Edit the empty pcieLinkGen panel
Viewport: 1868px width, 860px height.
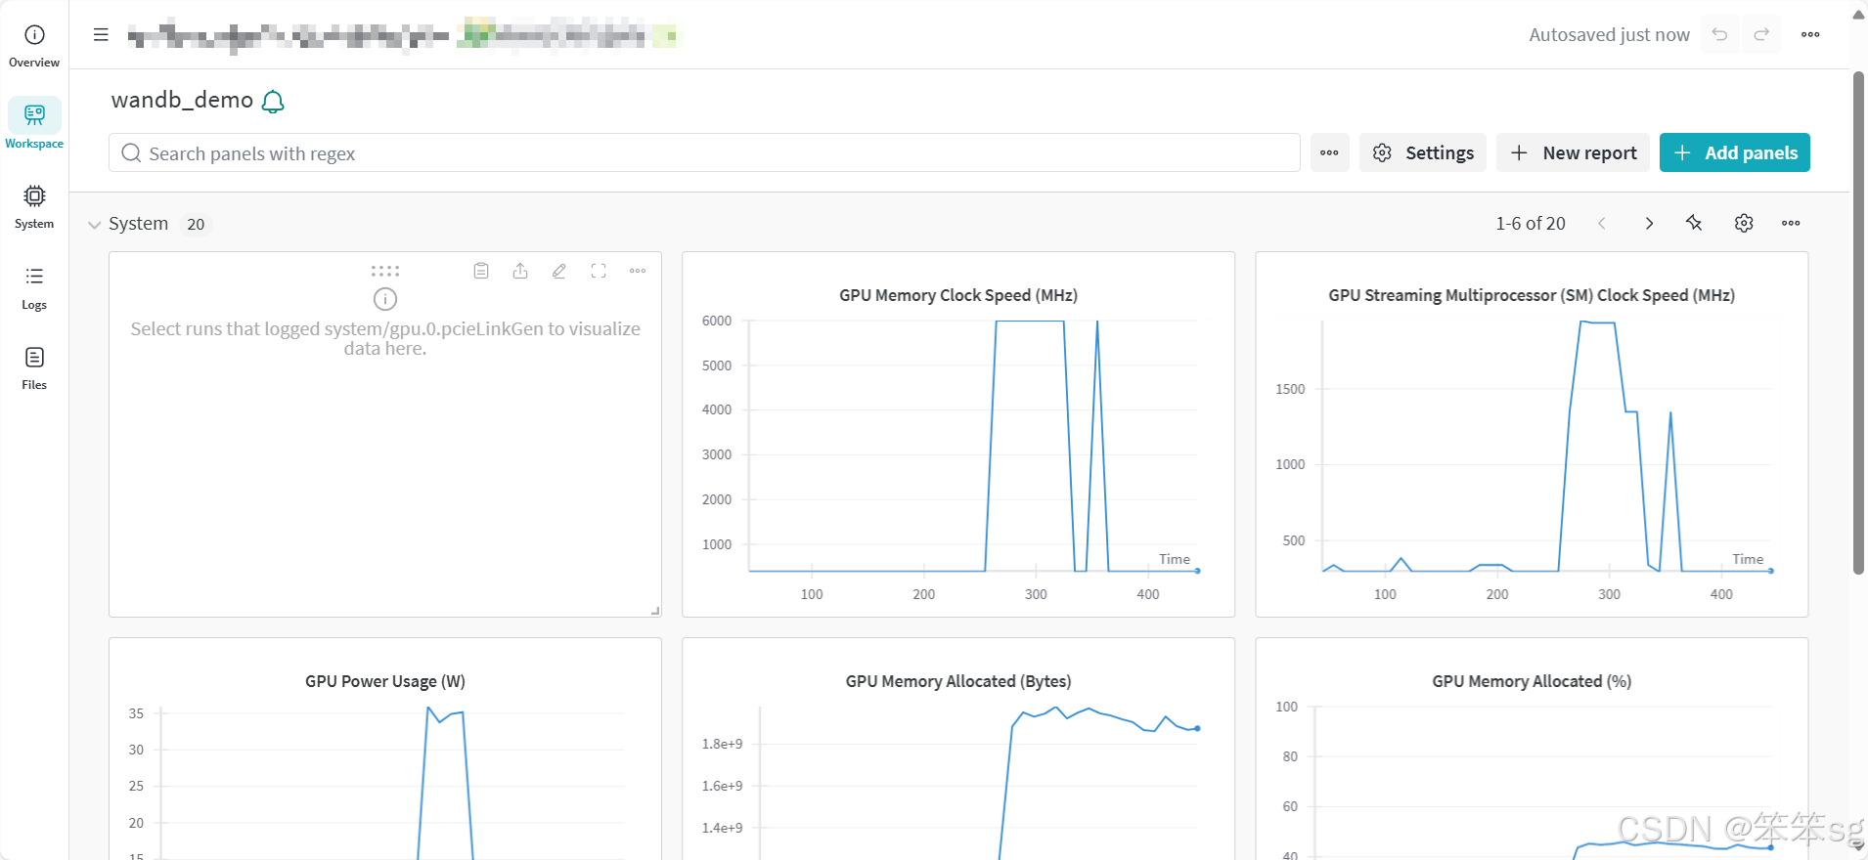559,271
